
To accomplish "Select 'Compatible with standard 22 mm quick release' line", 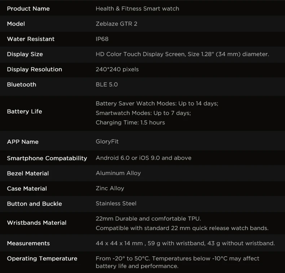I will pyautogui.click(x=182, y=228).
